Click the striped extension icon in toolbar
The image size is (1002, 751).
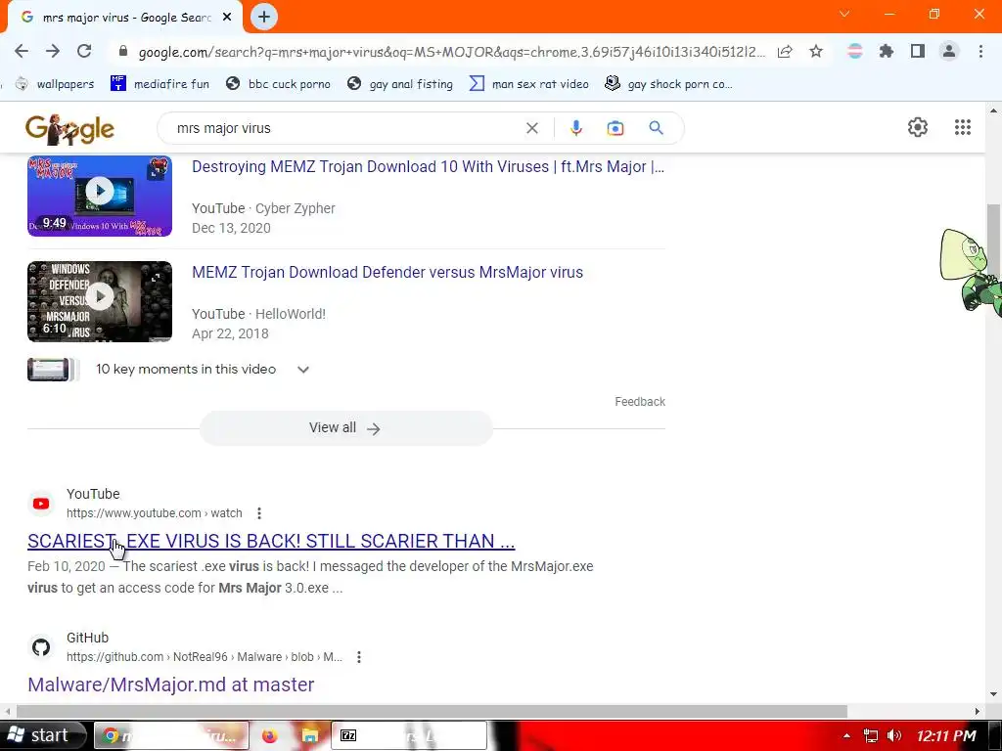pos(854,51)
